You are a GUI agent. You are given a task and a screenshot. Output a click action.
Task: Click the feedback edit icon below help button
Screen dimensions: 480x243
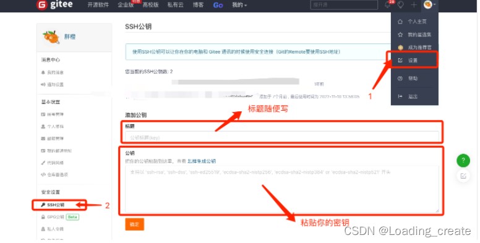[x=463, y=176]
